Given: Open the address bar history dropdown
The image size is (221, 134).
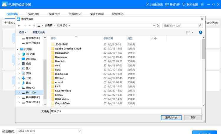Looking at the screenshot, I should pyautogui.click(x=154, y=26).
